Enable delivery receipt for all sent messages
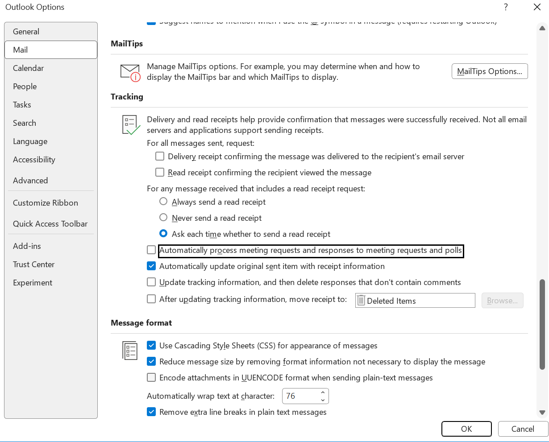 160,157
